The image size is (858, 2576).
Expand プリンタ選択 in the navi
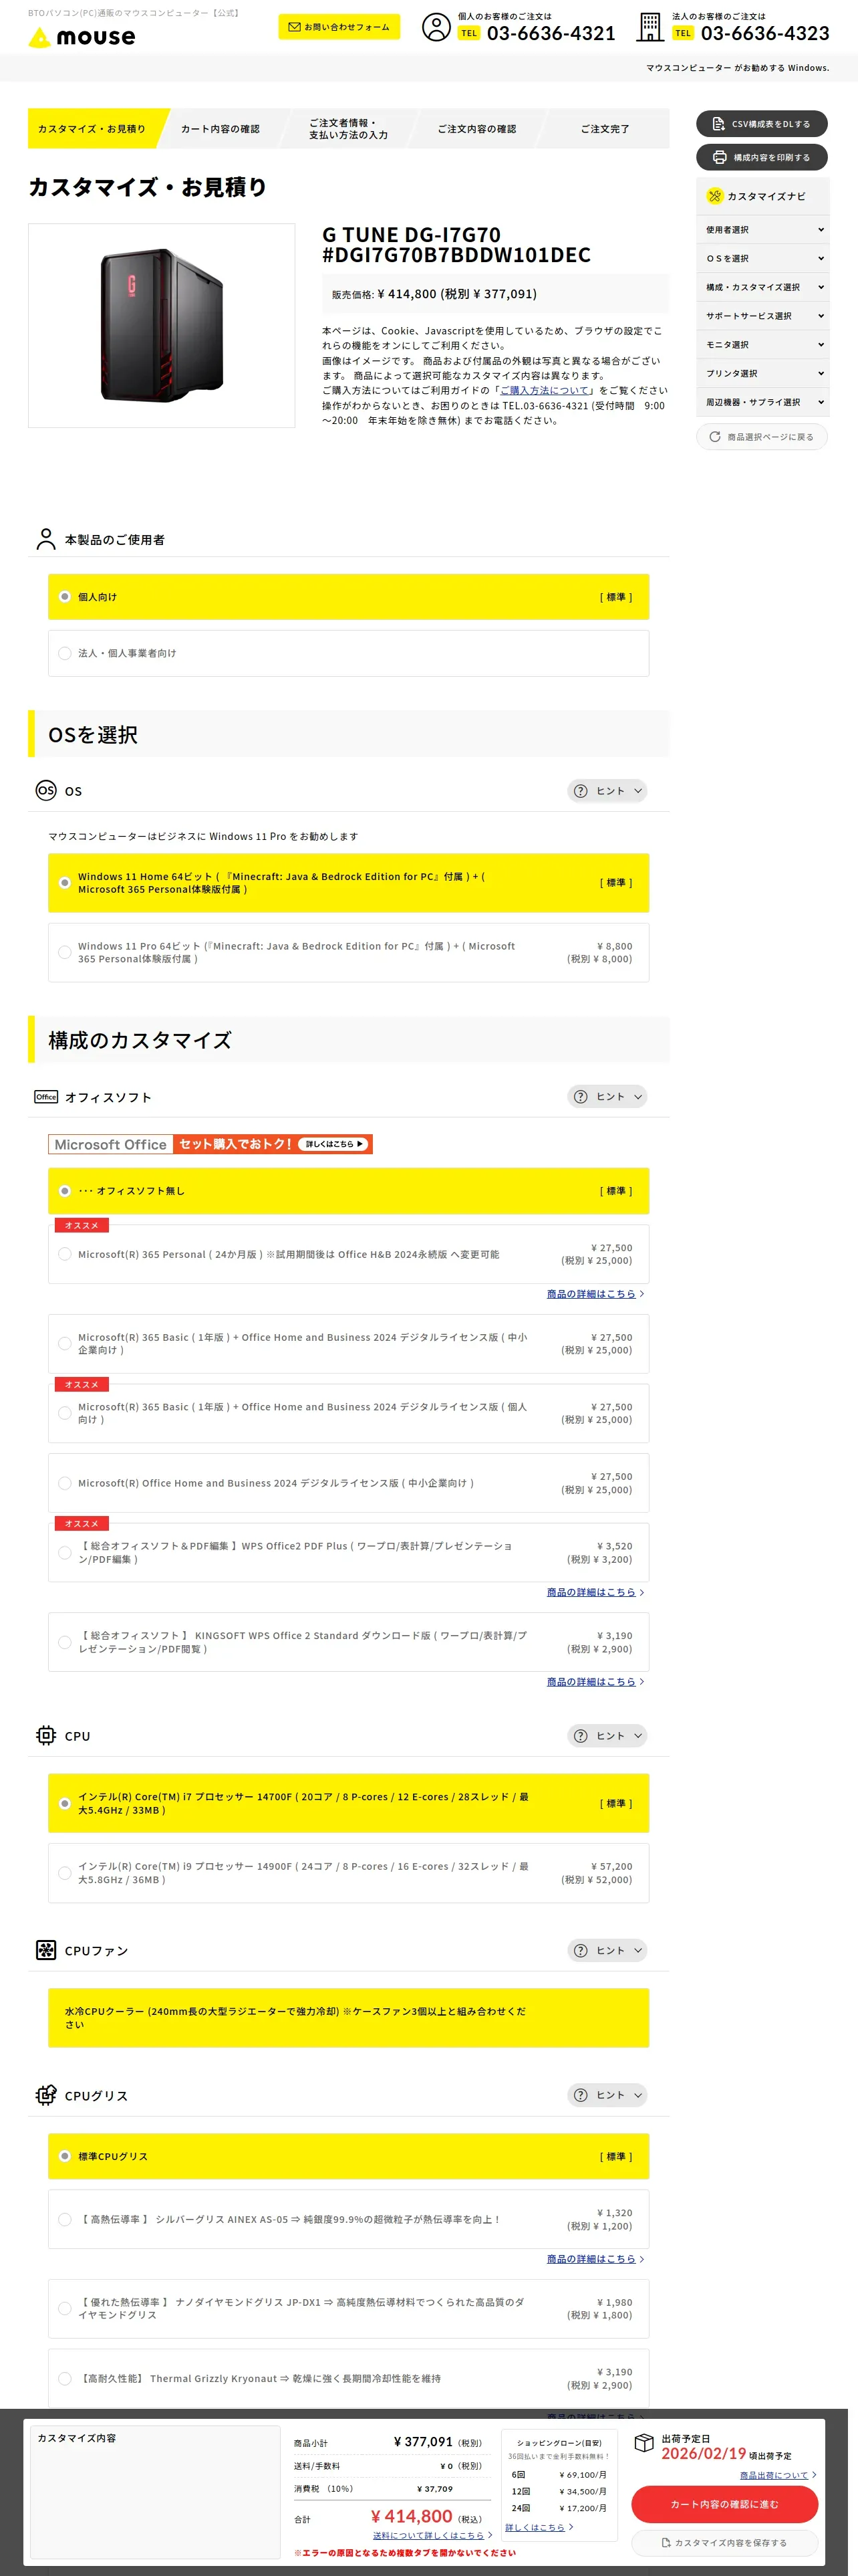pyautogui.click(x=764, y=373)
